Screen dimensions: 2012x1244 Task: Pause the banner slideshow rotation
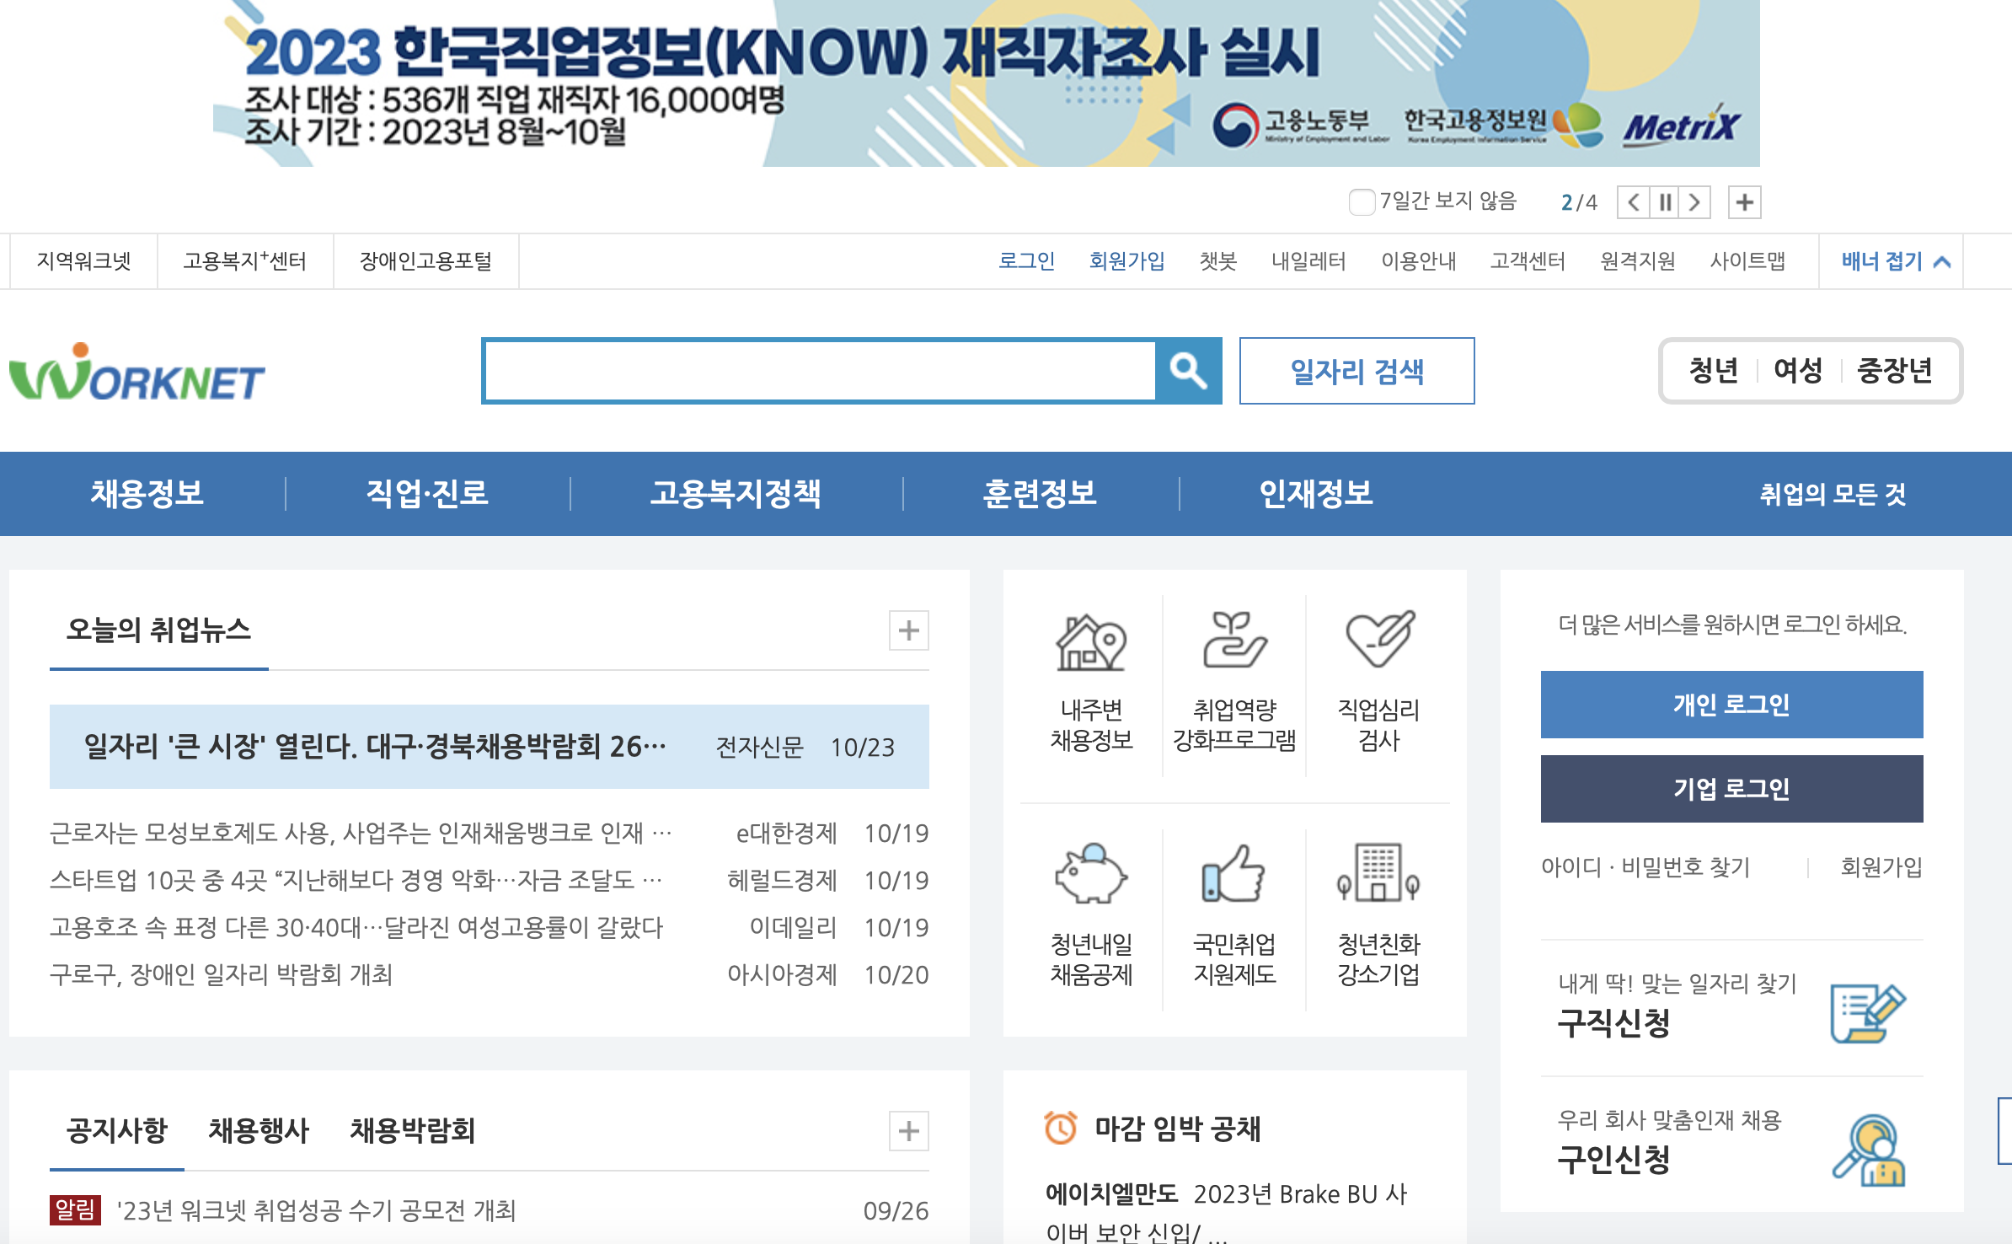point(1664,201)
